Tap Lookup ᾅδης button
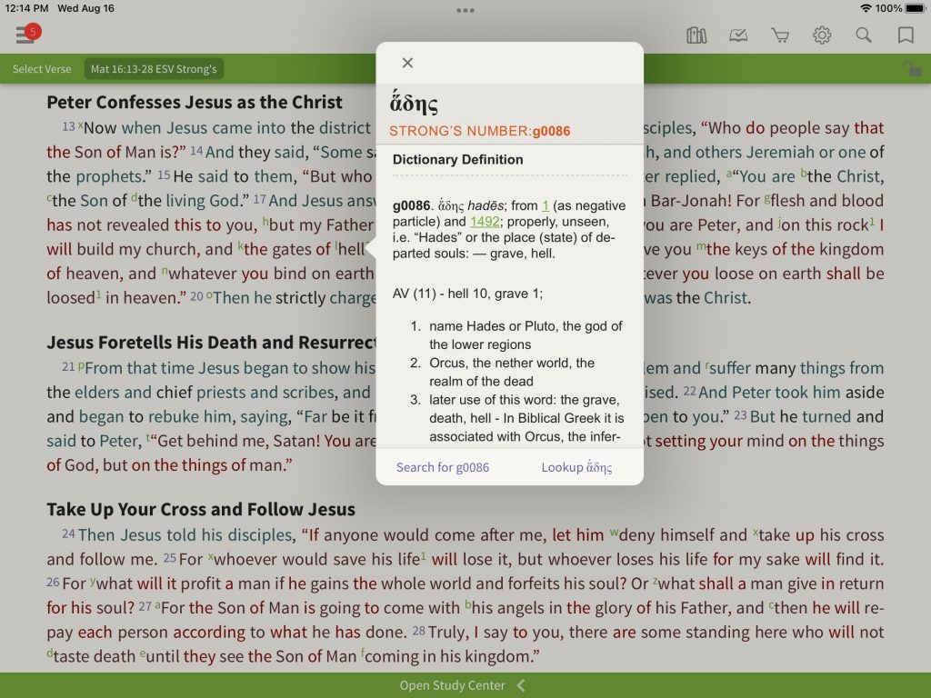The image size is (931, 698). click(x=576, y=467)
